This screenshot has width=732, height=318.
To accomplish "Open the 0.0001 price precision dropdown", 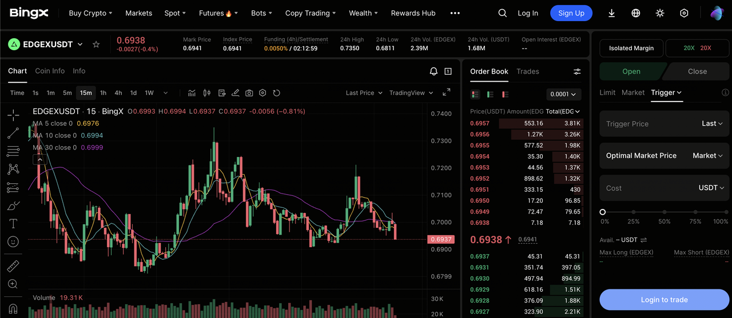I will tap(563, 94).
